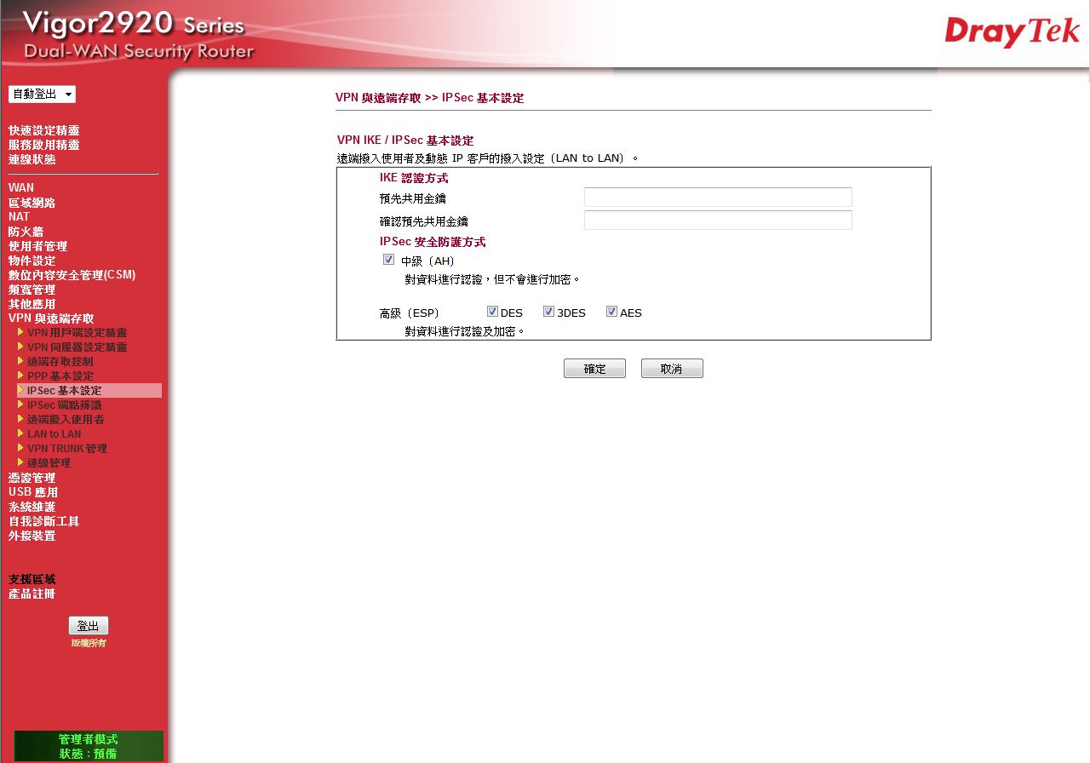This screenshot has width=1090, height=763.
Task: Toggle the AES encryption checkbox
Action: (x=611, y=312)
